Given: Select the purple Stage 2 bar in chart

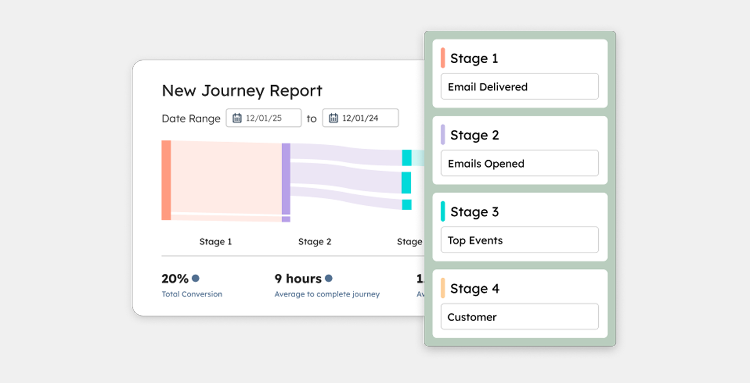Looking at the screenshot, I should (x=286, y=179).
